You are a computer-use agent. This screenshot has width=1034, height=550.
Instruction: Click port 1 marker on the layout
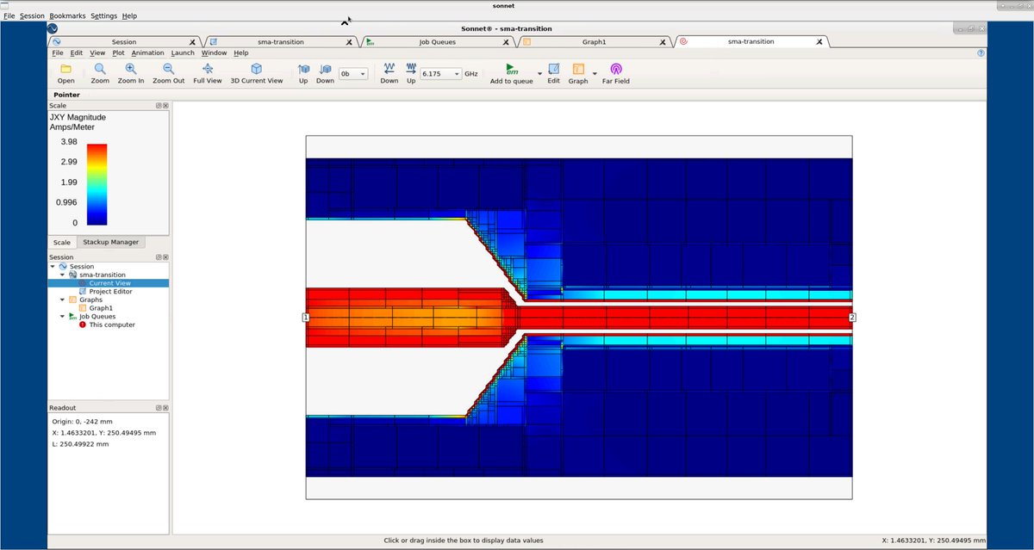point(306,318)
